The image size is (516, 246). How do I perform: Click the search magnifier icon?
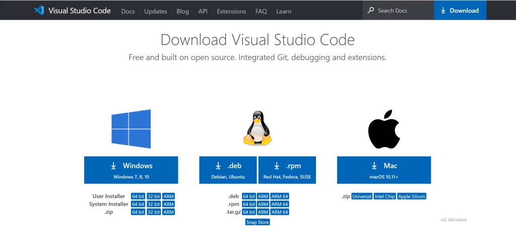[x=371, y=11]
